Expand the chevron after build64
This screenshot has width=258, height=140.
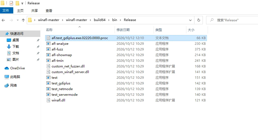pyautogui.click(x=109, y=20)
